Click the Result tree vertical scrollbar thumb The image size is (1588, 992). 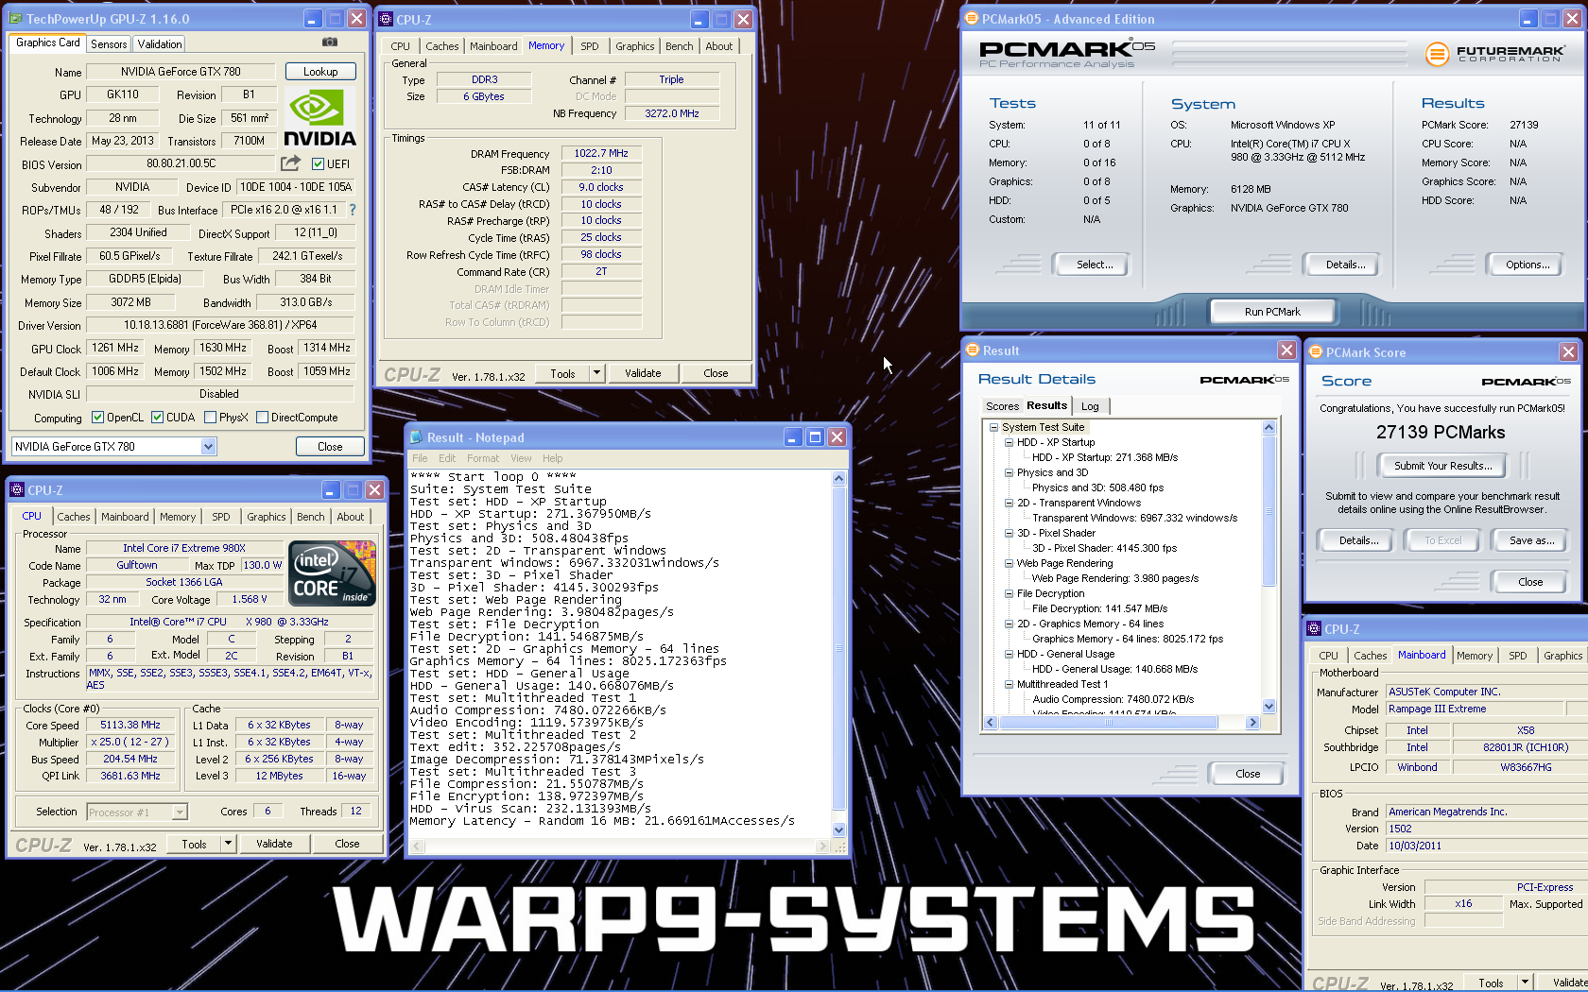click(1269, 511)
